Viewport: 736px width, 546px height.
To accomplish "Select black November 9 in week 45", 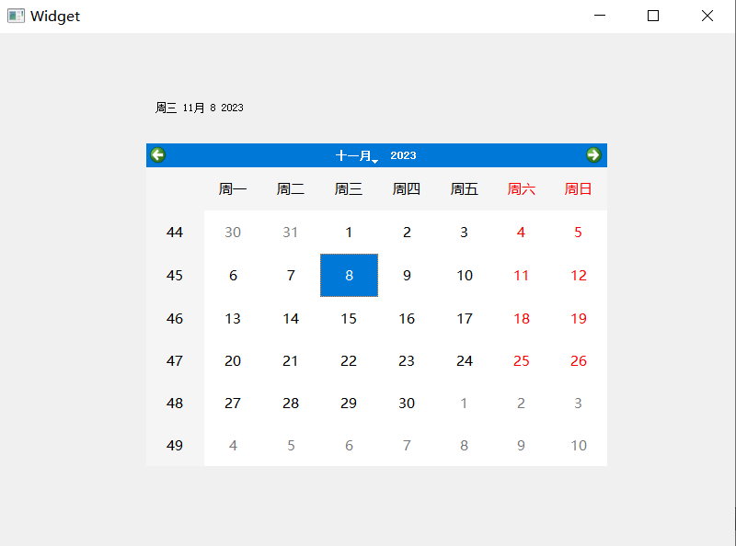I will tap(407, 276).
